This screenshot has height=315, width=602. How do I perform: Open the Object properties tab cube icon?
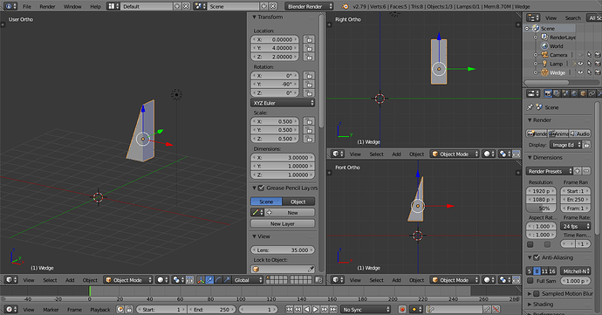tap(583, 93)
